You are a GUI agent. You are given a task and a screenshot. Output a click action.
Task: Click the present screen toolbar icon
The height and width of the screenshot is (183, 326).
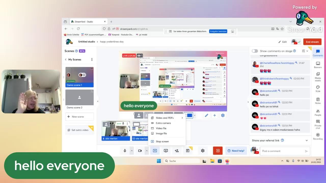[x=166, y=151]
